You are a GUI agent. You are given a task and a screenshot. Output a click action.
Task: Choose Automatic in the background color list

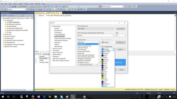[108, 52]
